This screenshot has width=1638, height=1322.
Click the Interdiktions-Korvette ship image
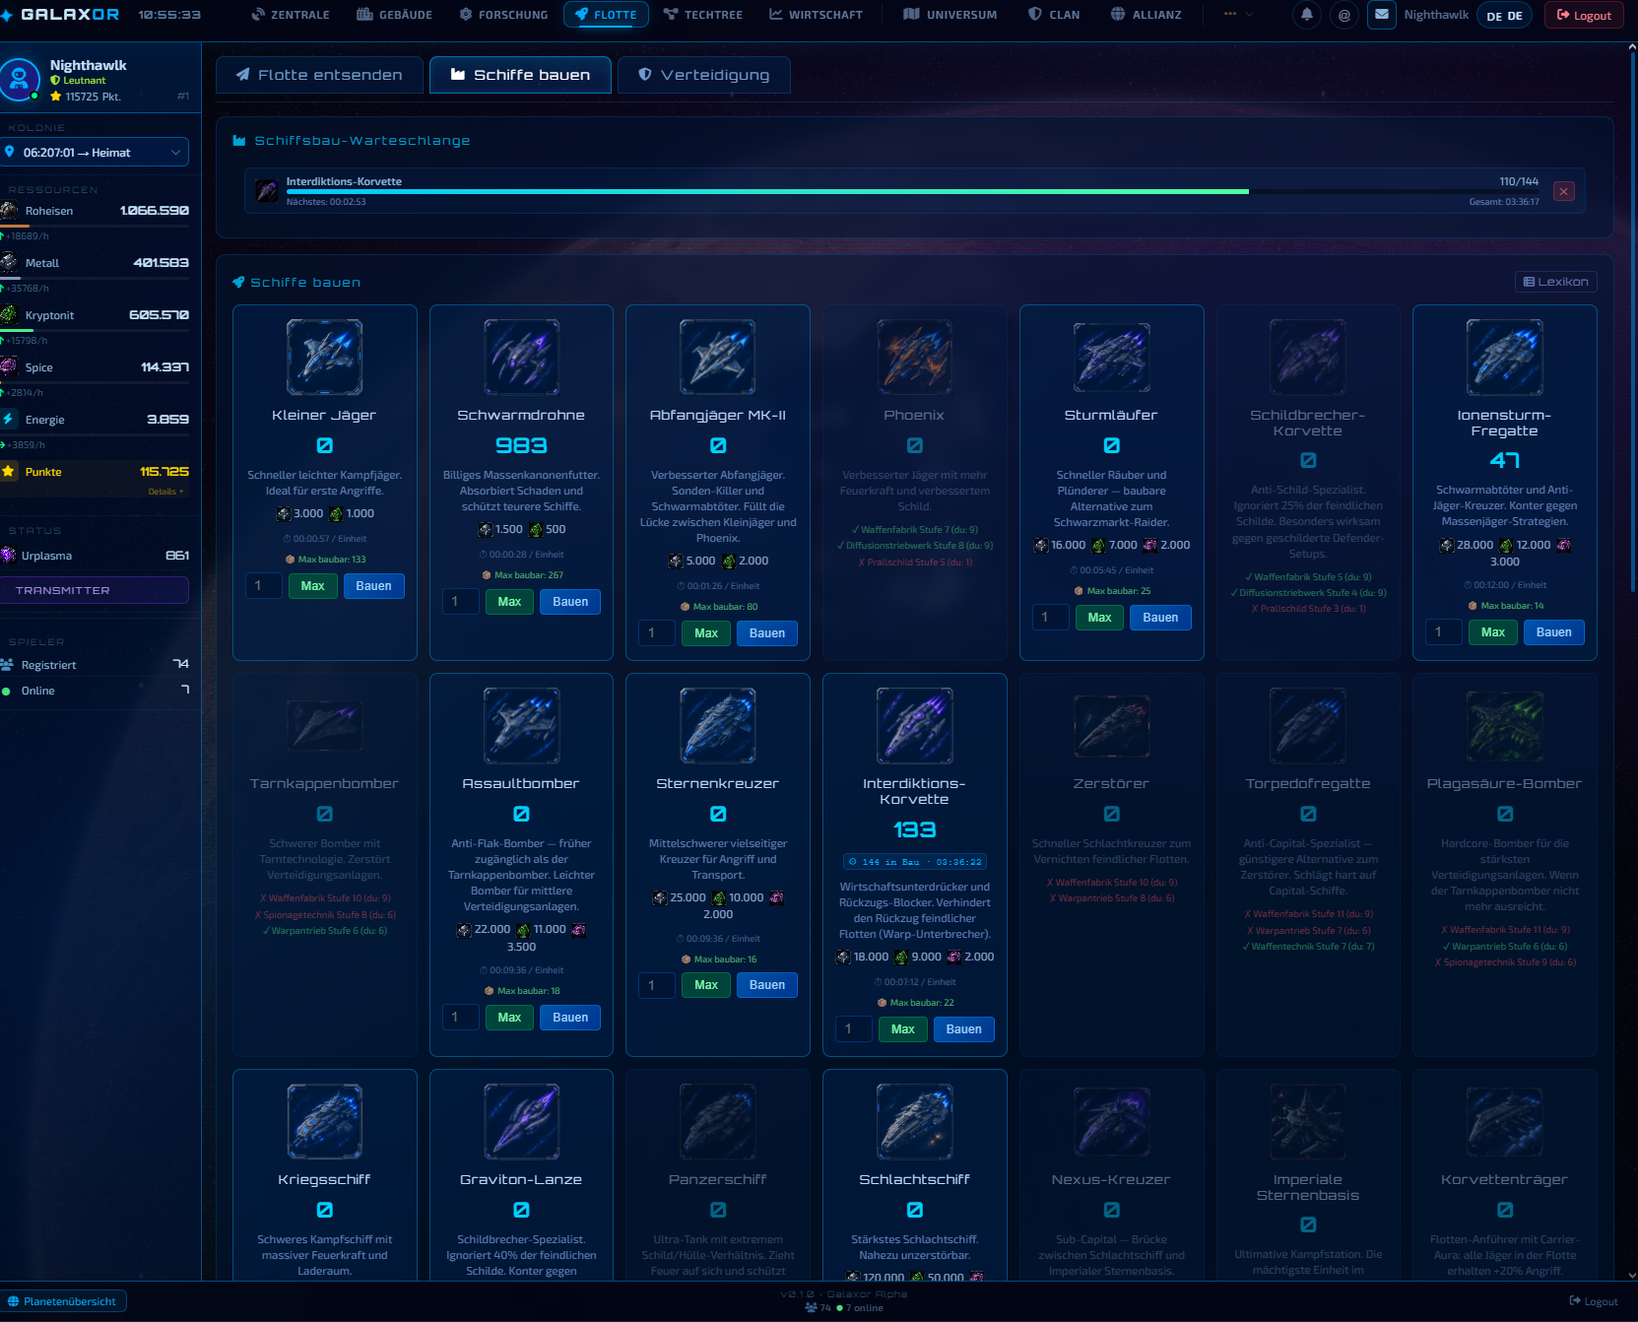pyautogui.click(x=914, y=725)
